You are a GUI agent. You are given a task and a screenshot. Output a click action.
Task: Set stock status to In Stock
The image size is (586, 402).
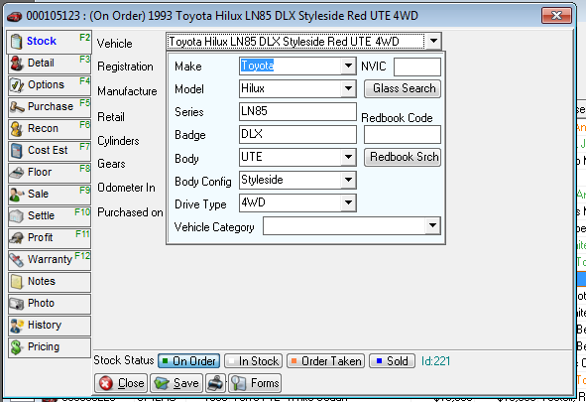pyautogui.click(x=254, y=361)
